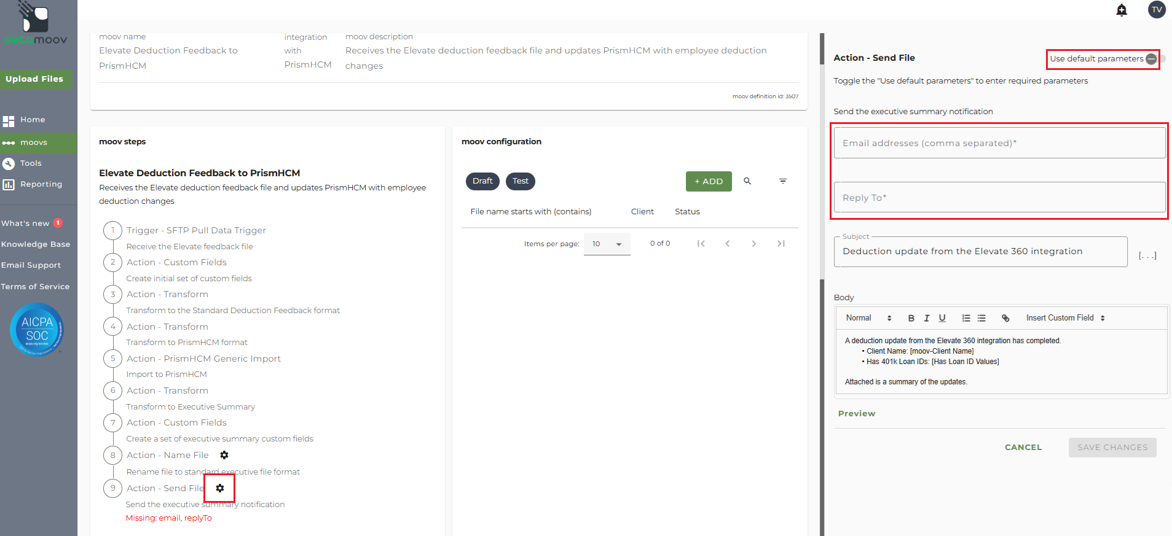Select step 8 Action - Name File
1172x536 pixels.
point(167,456)
